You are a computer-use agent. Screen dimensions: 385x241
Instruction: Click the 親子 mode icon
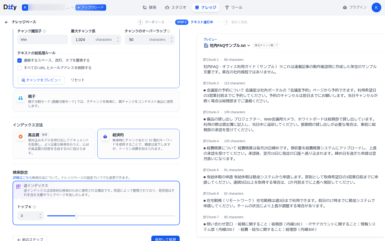pos(21,98)
